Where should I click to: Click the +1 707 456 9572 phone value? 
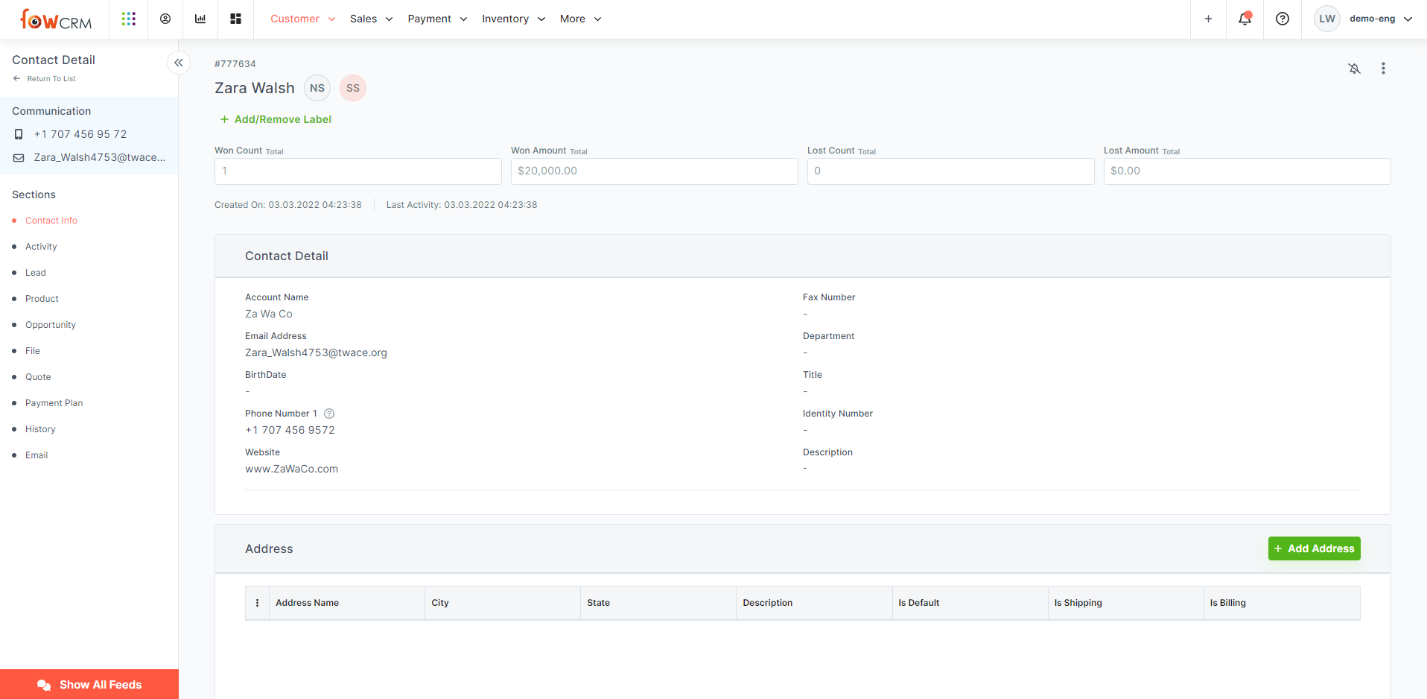pyautogui.click(x=290, y=430)
